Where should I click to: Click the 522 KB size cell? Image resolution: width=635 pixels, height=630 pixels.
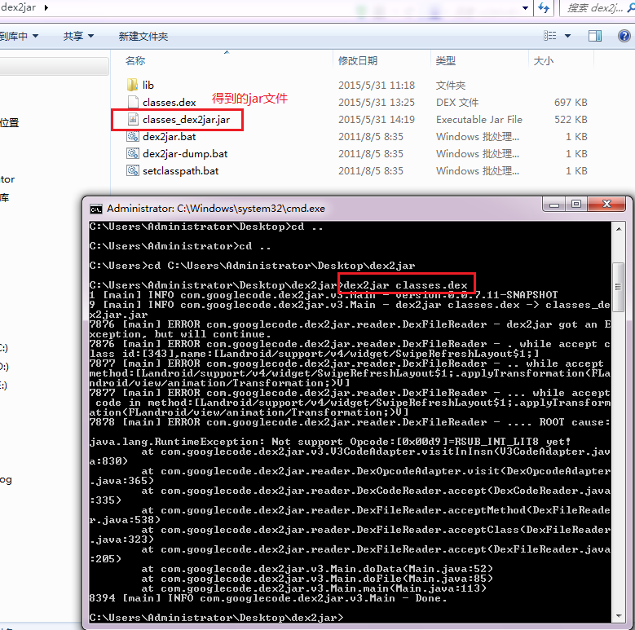pos(571,120)
